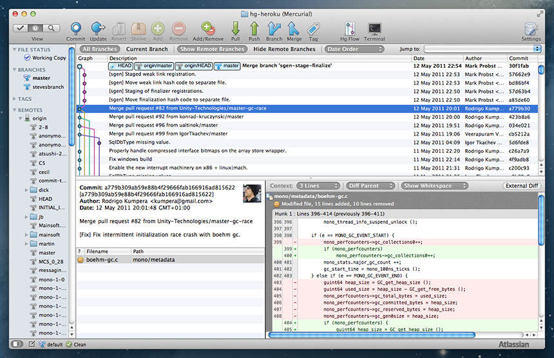Select commit 'Fix windows build'

pyautogui.click(x=307, y=159)
